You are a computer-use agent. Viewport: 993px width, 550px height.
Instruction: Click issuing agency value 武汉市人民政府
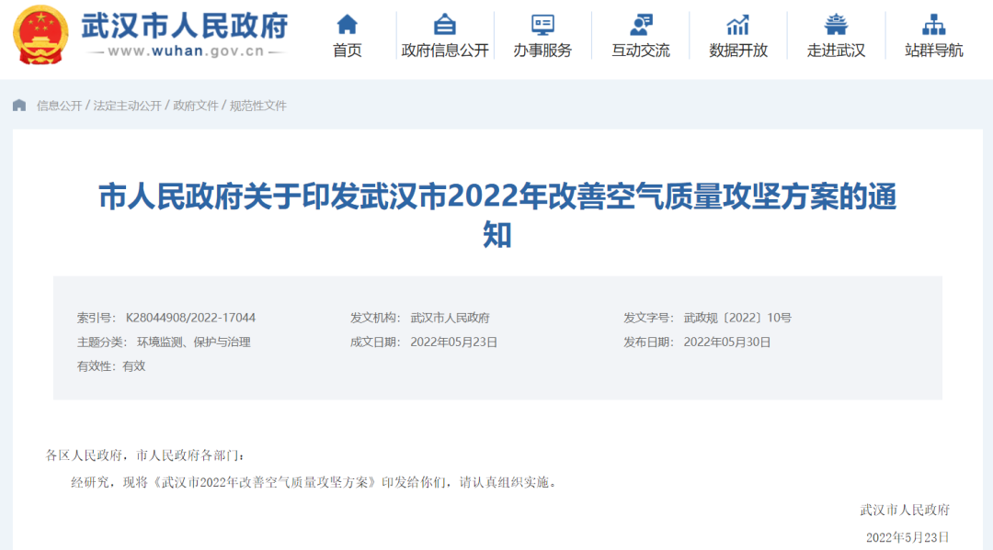tap(451, 318)
